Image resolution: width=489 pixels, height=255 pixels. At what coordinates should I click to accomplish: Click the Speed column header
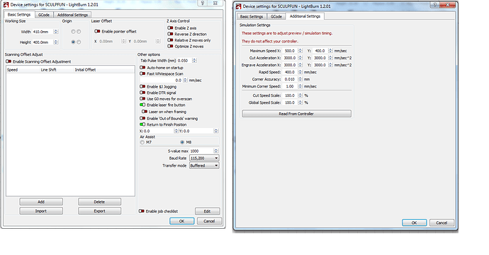point(13,70)
